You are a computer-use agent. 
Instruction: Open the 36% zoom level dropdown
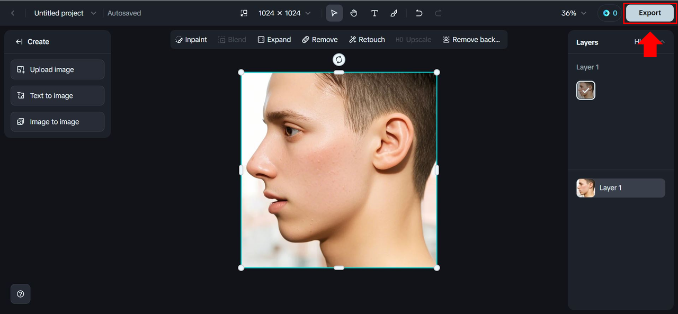(x=574, y=13)
